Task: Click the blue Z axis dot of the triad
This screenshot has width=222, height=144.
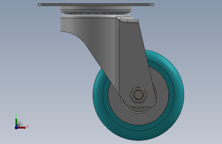Action: click(16, 128)
